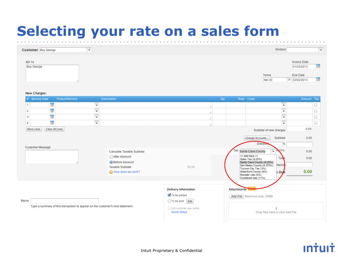Click the Deposit amount field
The height and width of the screenshot is (257, 343).
(299, 165)
